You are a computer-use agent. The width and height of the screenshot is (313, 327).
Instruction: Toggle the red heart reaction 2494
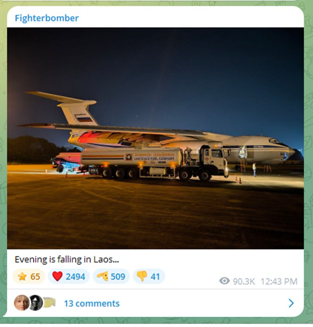point(69,276)
